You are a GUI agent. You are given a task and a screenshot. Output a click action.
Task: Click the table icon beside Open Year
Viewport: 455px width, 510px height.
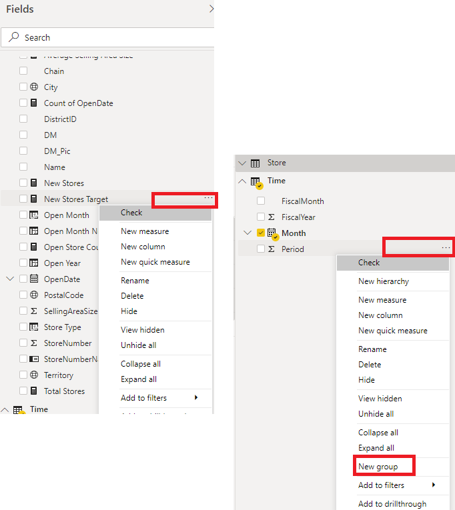coord(34,263)
